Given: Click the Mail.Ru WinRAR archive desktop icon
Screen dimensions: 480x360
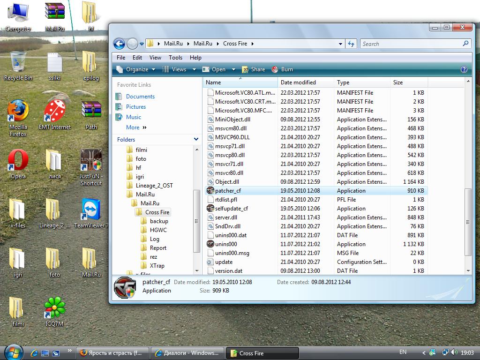Looking at the screenshot, I should pos(55,17).
